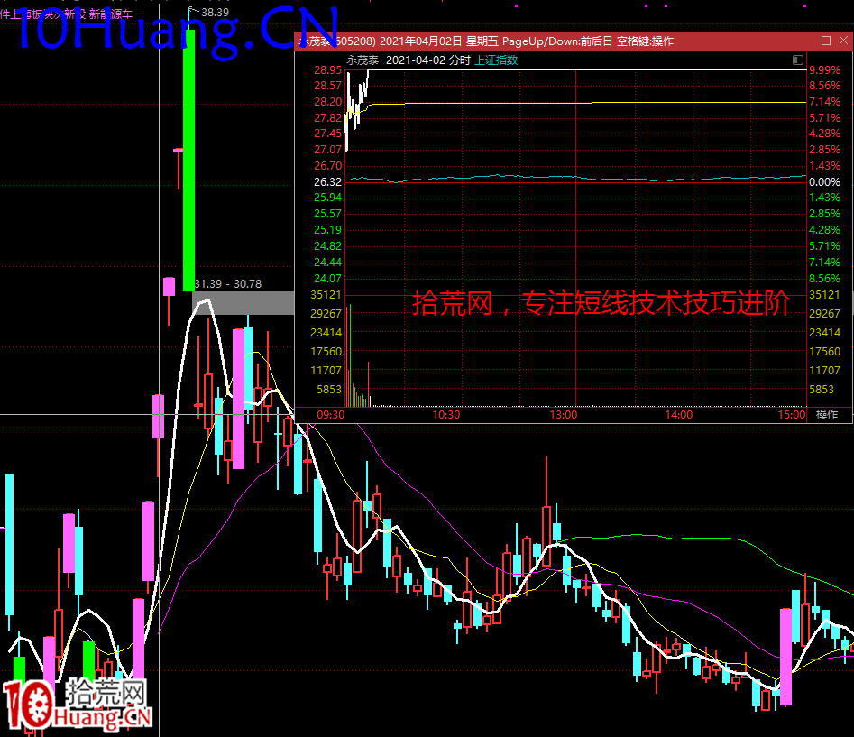Click the 27.07 price axis label
The width and height of the screenshot is (854, 737).
point(327,149)
